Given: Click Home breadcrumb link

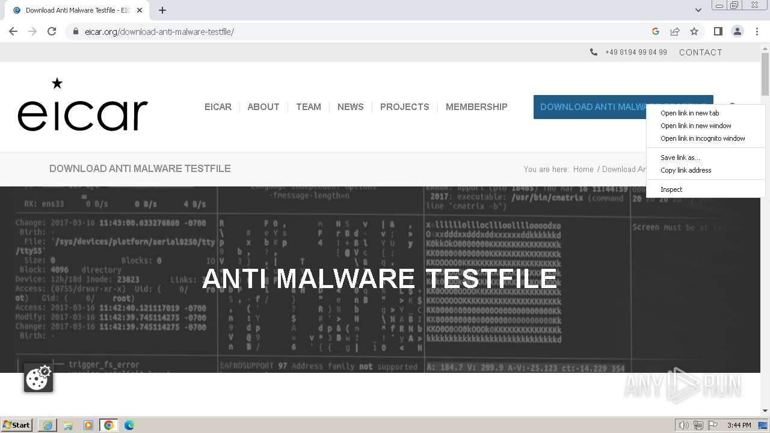Looking at the screenshot, I should tap(584, 169).
